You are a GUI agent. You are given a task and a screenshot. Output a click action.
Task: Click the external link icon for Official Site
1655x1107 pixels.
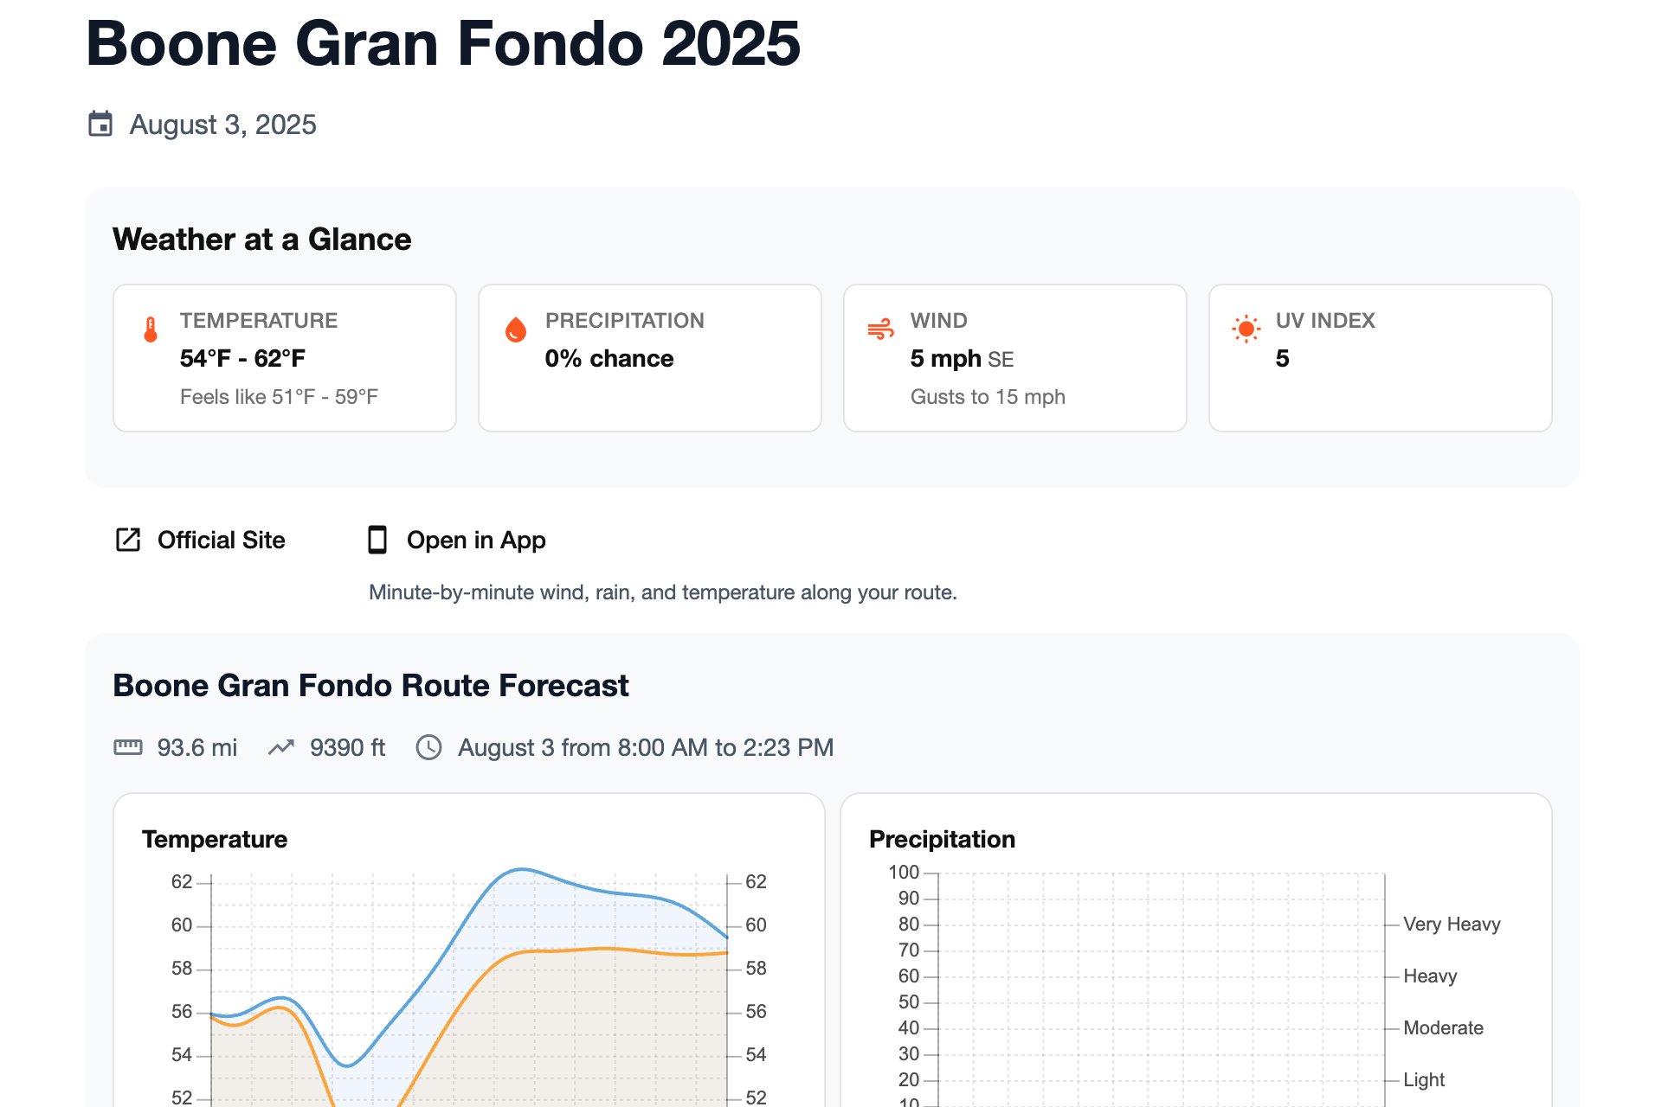pyautogui.click(x=128, y=540)
